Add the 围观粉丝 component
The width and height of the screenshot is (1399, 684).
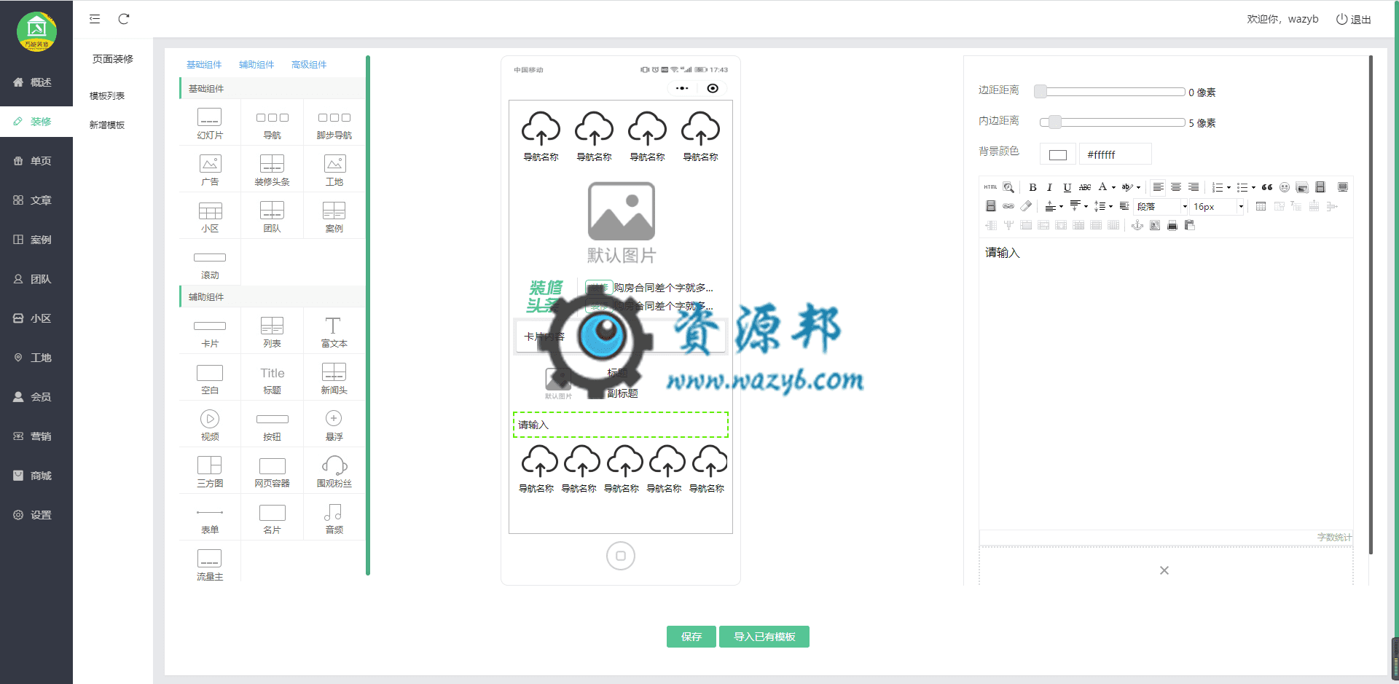334,471
